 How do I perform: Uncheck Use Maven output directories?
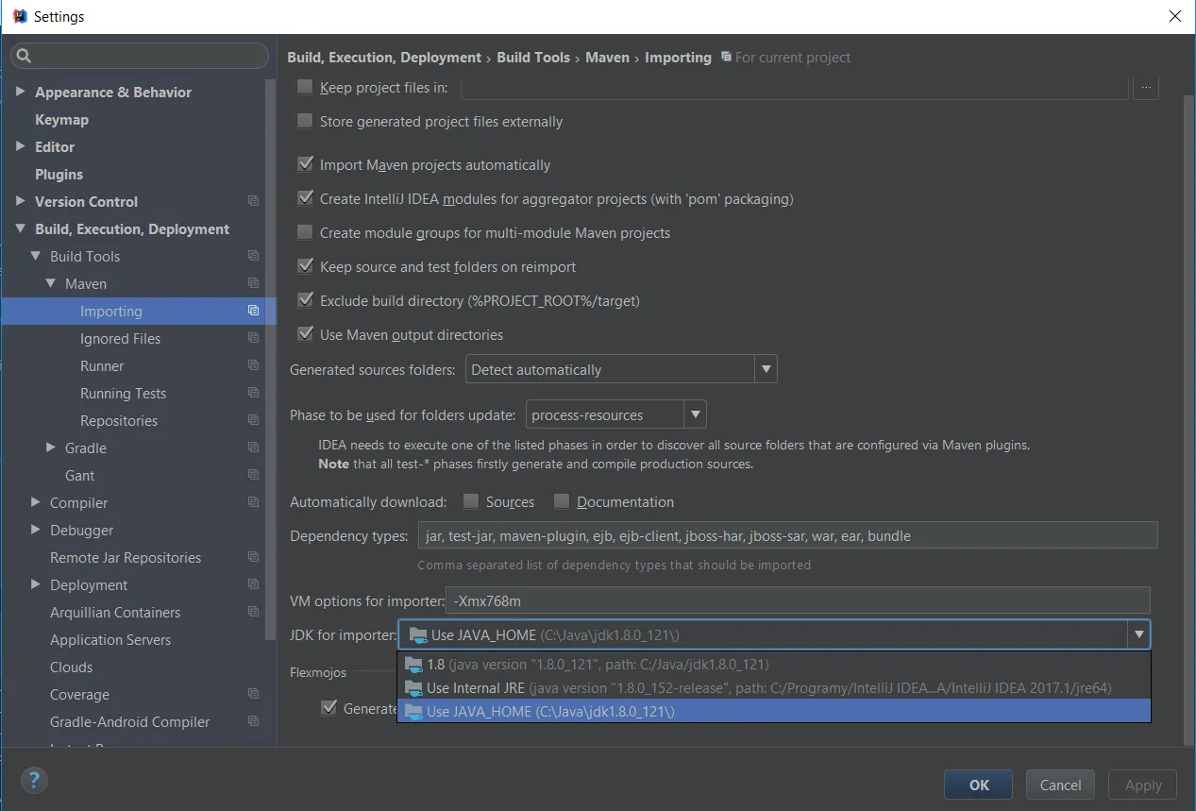(305, 334)
